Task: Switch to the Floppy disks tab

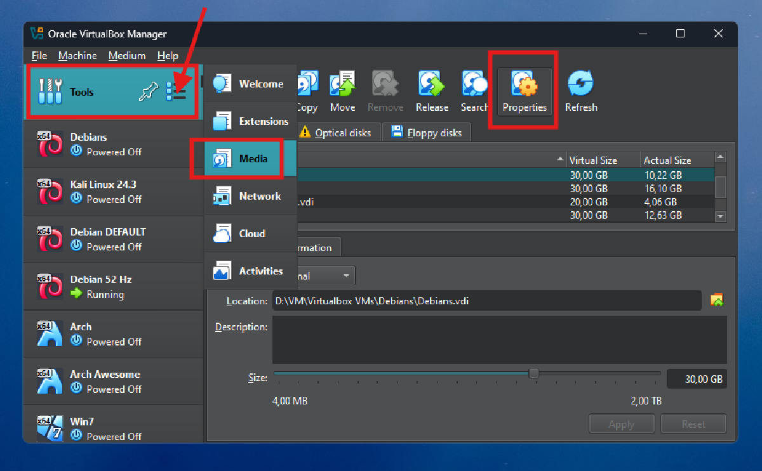Action: [x=427, y=132]
